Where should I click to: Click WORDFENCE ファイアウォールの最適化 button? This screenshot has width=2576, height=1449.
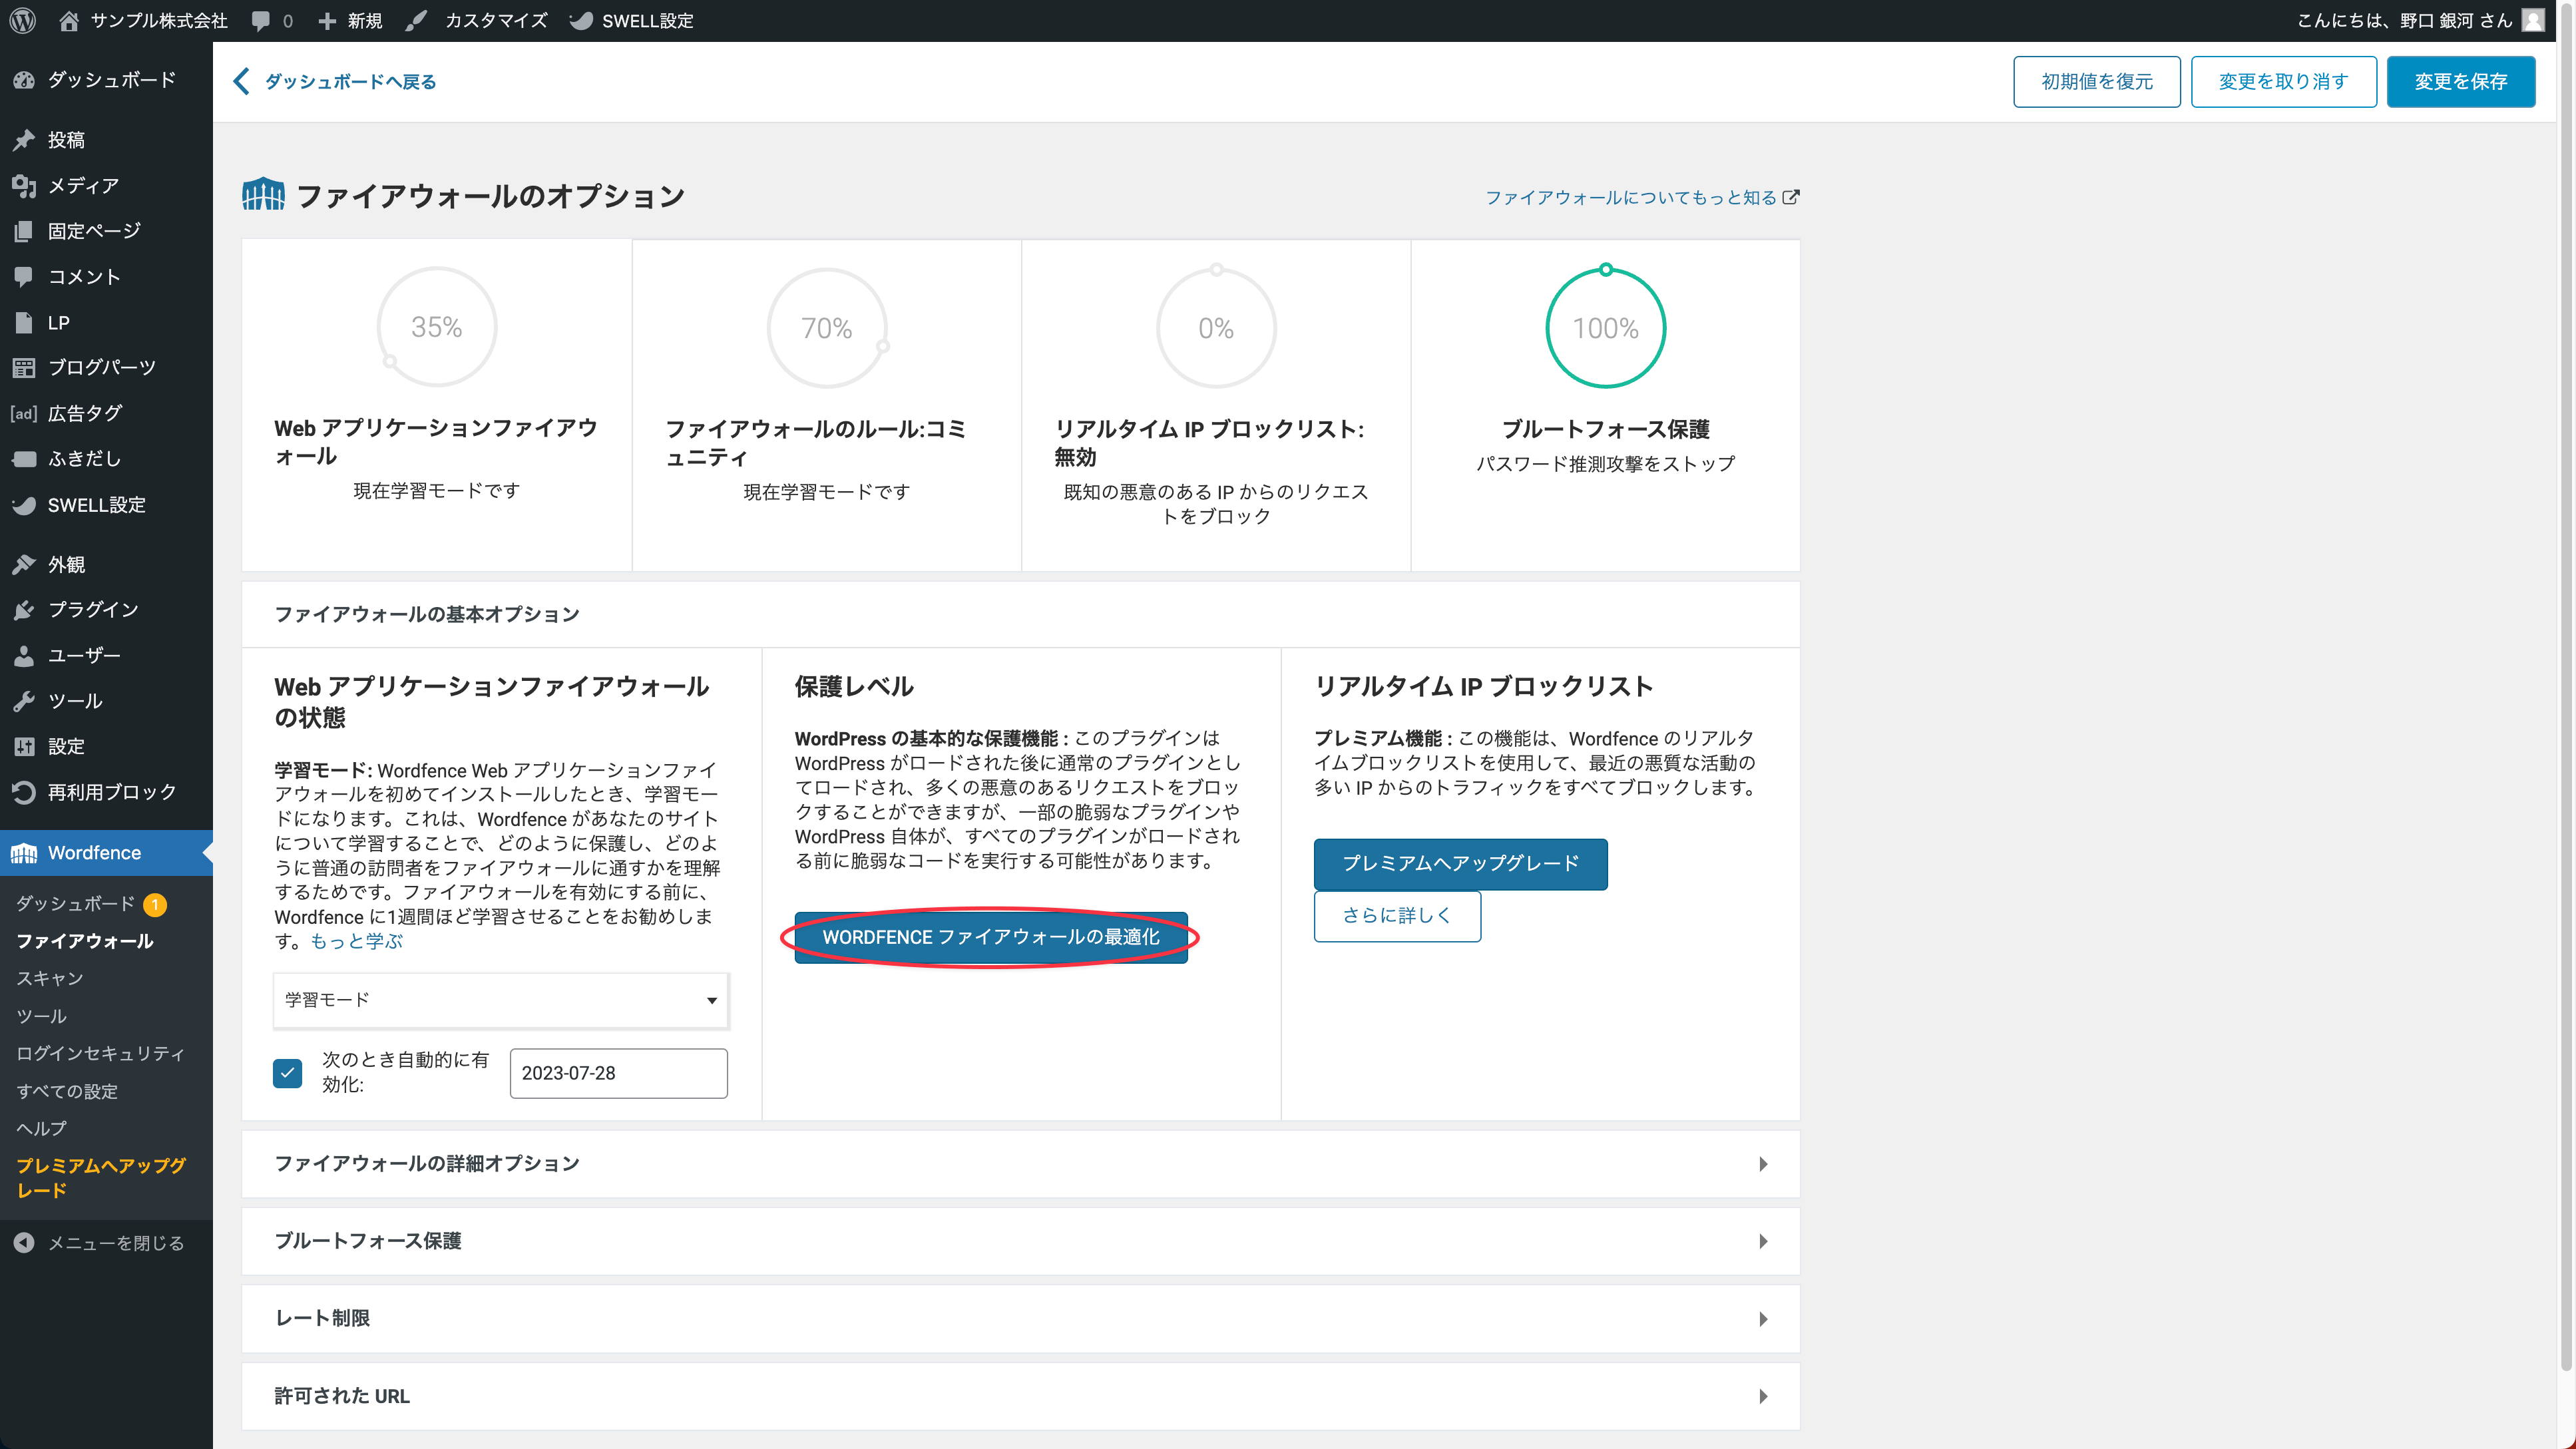click(990, 937)
